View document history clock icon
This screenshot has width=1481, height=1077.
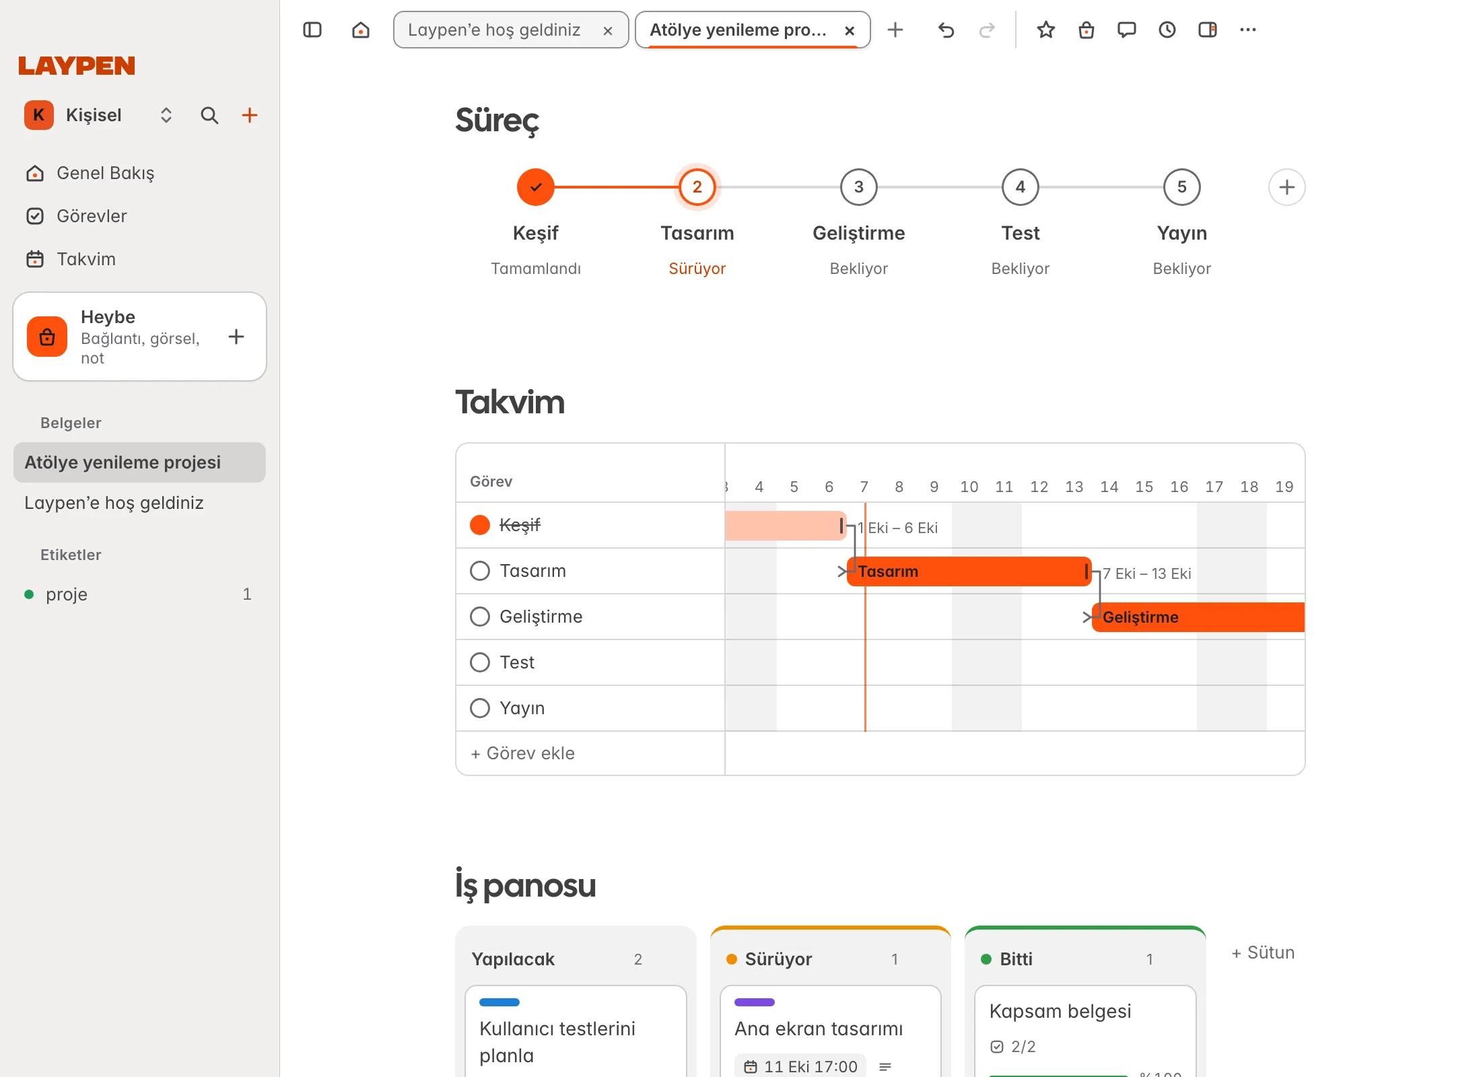1167,30
